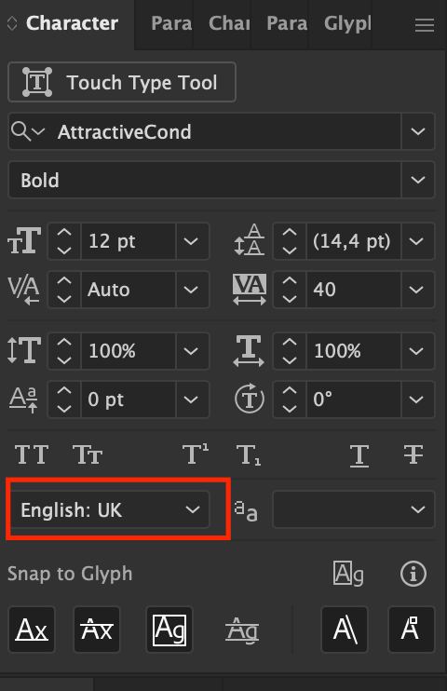Image resolution: width=447 pixels, height=691 pixels.
Task: Click the Touch Type Tool button
Action: pyautogui.click(x=122, y=82)
